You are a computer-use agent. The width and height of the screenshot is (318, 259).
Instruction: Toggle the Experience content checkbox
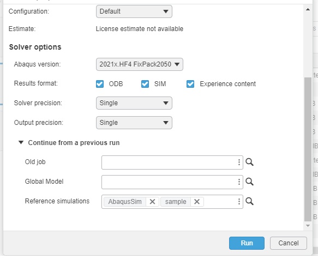coord(190,84)
